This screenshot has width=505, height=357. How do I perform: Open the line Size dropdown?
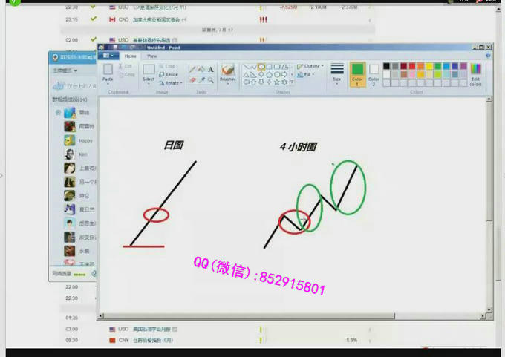[336, 72]
